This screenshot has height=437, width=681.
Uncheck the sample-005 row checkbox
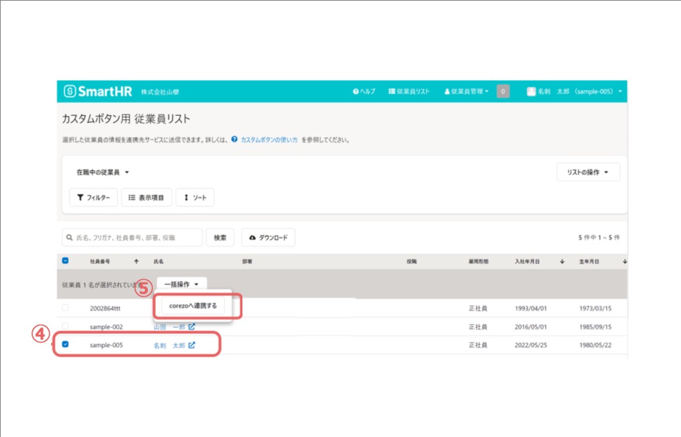pos(65,344)
